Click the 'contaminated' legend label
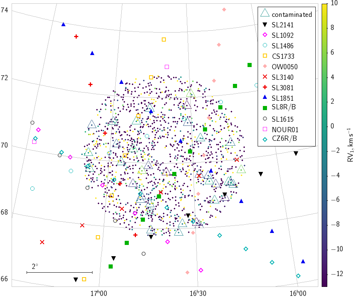 (292, 15)
